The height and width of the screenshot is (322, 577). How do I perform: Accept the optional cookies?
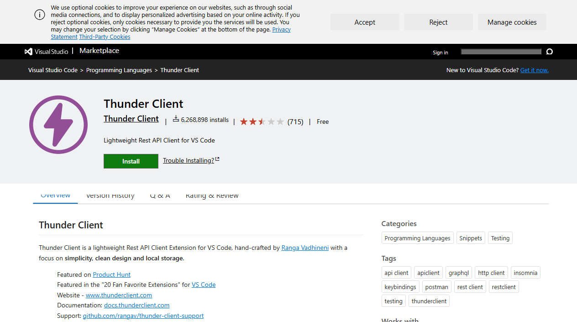coord(364,22)
